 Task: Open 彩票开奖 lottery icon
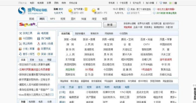tap(39, 49)
